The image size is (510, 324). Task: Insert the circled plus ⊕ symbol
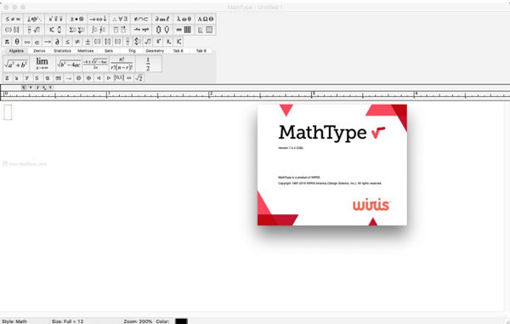click(x=88, y=78)
